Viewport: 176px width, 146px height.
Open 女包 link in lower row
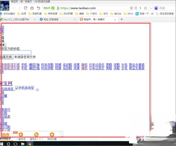click(x=124, y=68)
